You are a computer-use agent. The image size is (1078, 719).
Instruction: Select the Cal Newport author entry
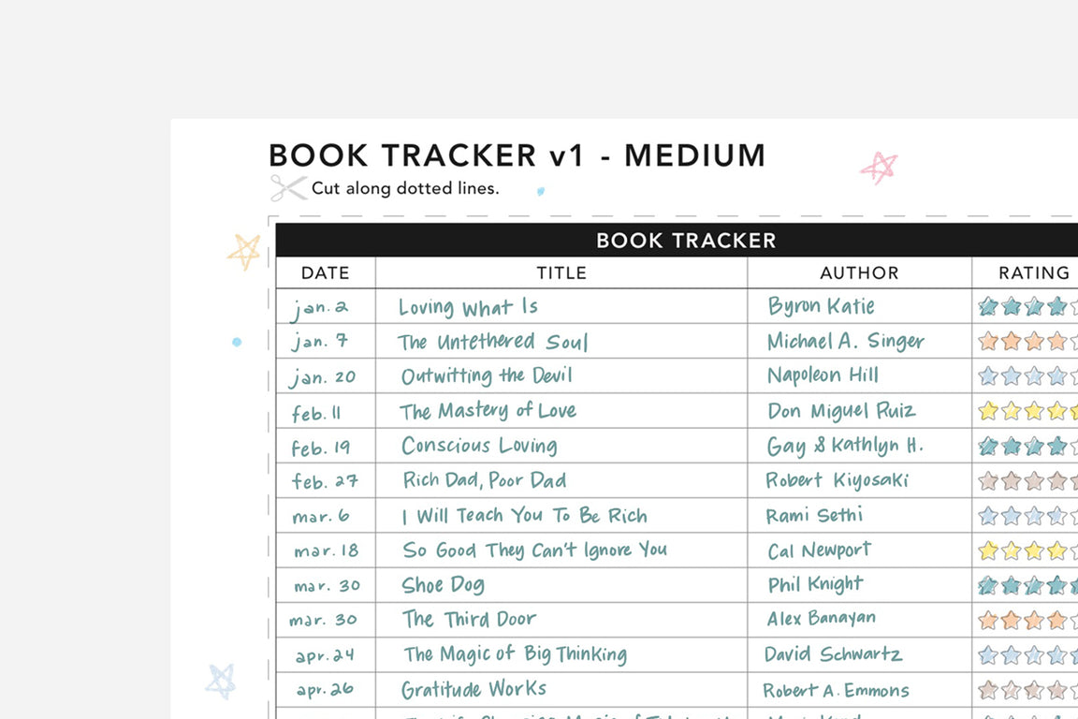pyautogui.click(x=819, y=550)
